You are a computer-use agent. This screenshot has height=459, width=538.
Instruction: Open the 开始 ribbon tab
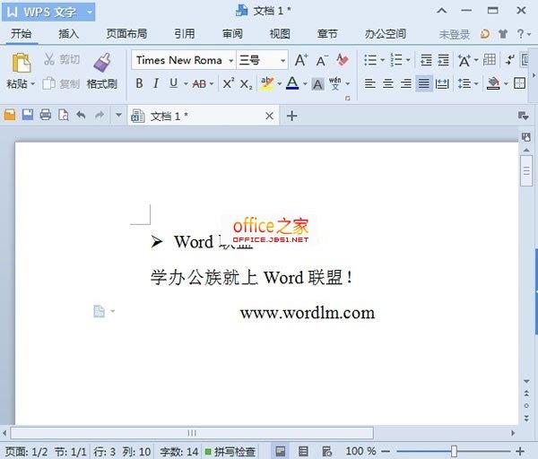pyautogui.click(x=22, y=34)
